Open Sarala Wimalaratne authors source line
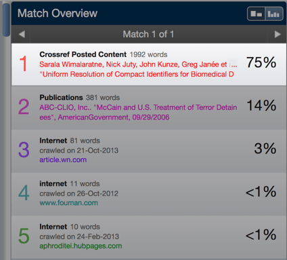 pyautogui.click(x=138, y=64)
